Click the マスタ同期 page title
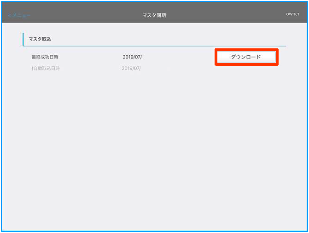Viewport: 309px width, 233px height. point(154,15)
